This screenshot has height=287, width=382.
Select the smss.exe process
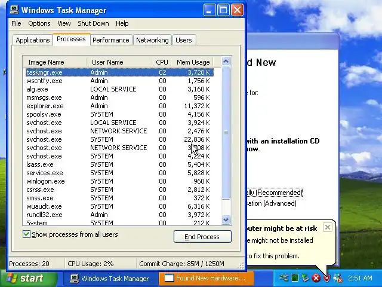coord(119,198)
